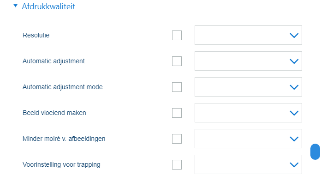Select the Resolutie combo box field
Image resolution: width=321 pixels, height=176 pixels.
click(248, 35)
